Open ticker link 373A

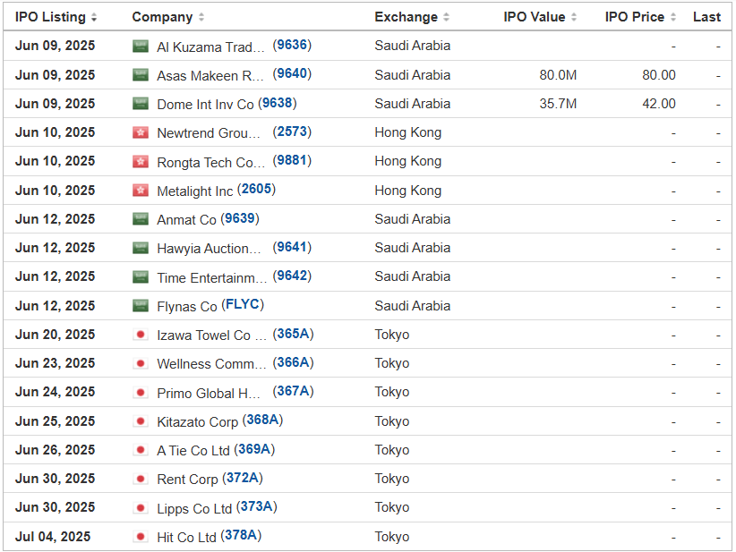click(x=257, y=506)
